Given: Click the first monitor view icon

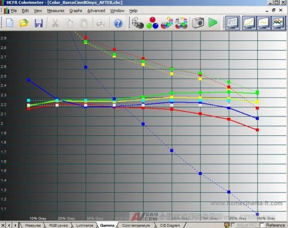Looking at the screenshot, I should pyautogui.click(x=233, y=23).
